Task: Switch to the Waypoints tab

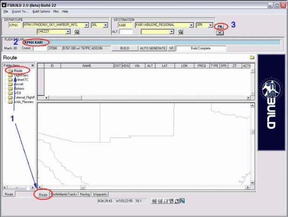Action: 100,194
